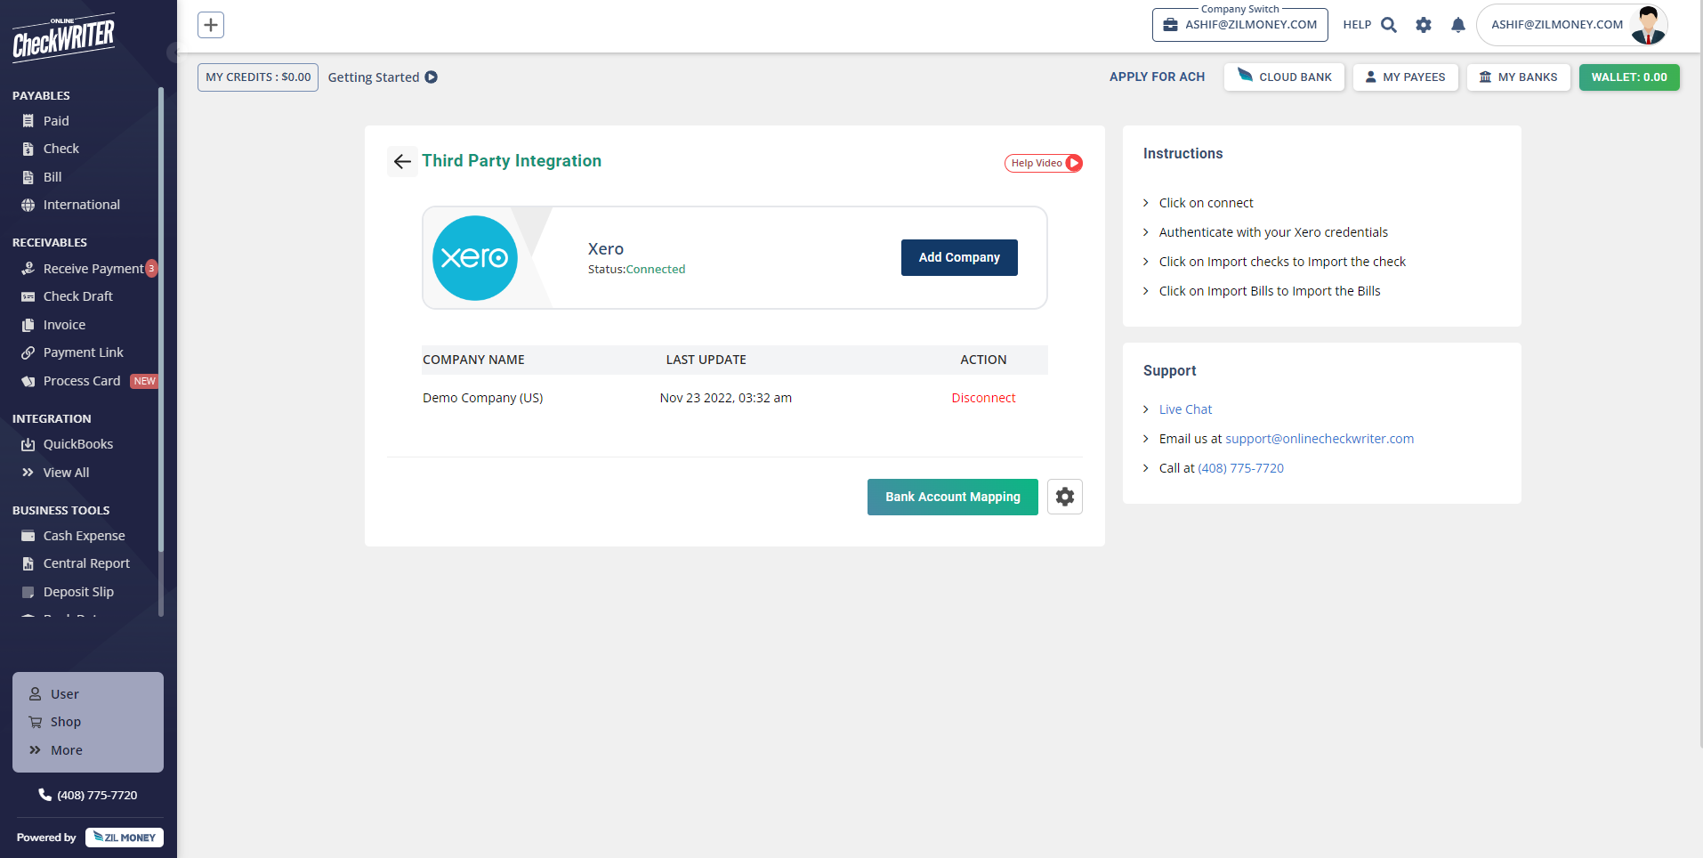The height and width of the screenshot is (858, 1703).
Task: Open settings gear in top header
Action: pos(1424,25)
